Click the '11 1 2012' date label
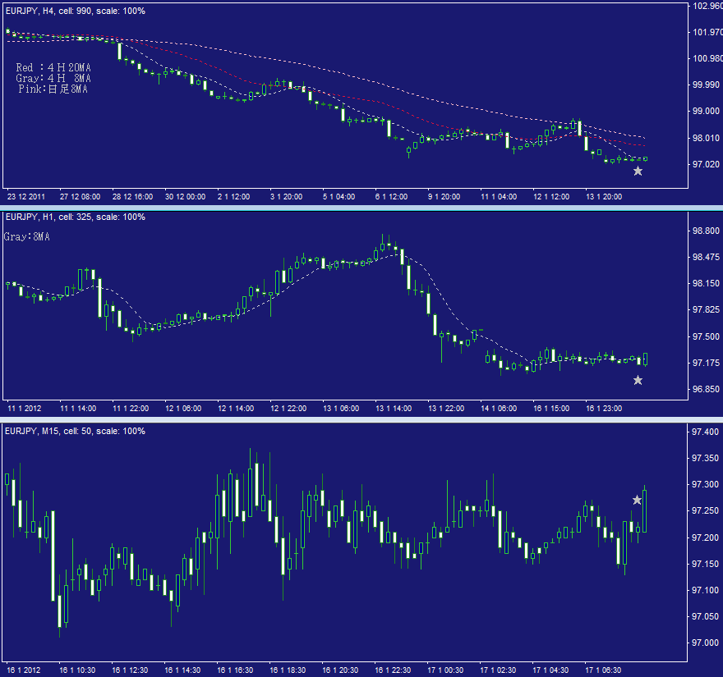 pos(25,409)
